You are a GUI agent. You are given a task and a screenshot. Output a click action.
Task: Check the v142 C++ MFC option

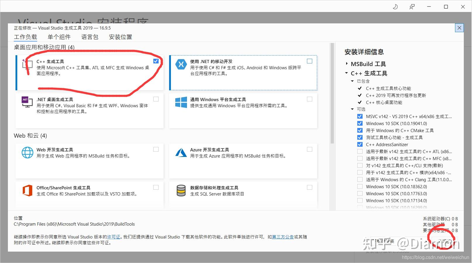[x=360, y=158]
